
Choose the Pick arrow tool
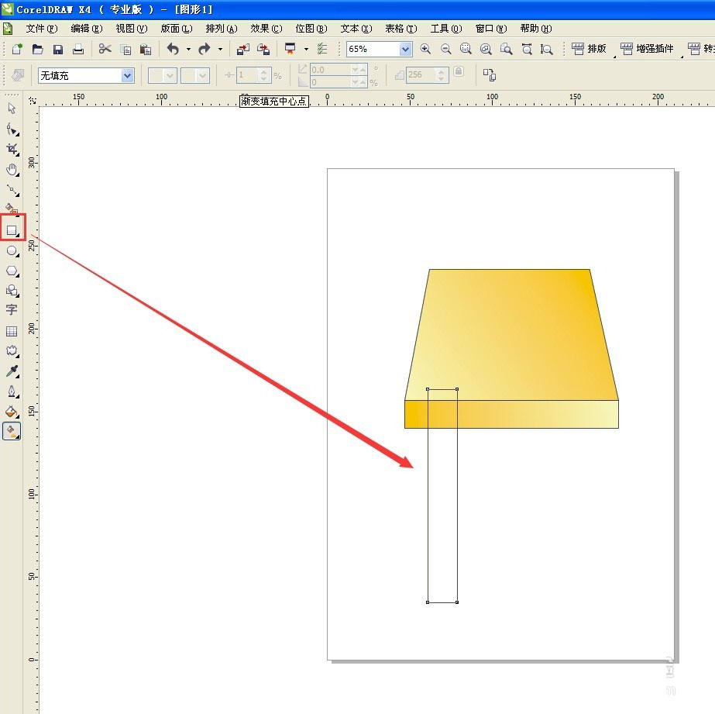point(12,108)
